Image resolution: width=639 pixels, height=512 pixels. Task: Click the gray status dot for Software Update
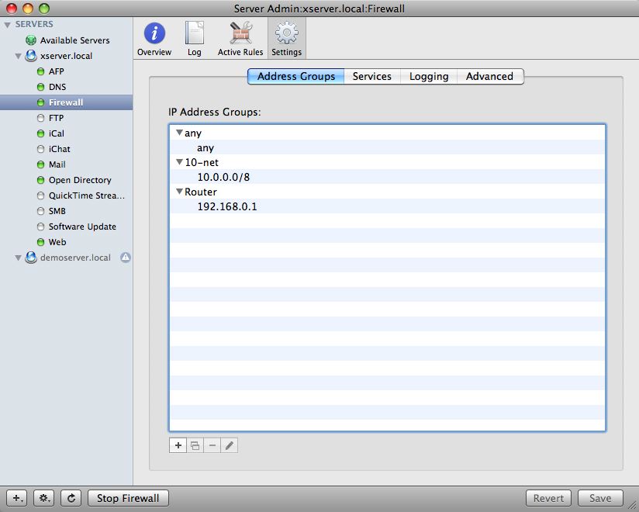40,227
